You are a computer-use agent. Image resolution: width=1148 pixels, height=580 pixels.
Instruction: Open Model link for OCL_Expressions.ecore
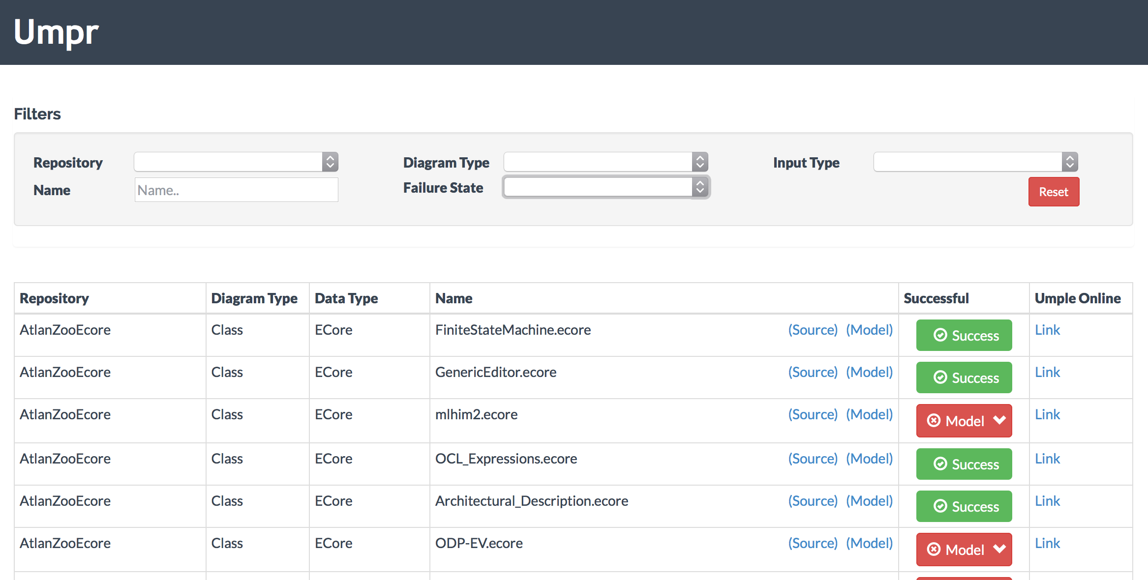(x=869, y=459)
